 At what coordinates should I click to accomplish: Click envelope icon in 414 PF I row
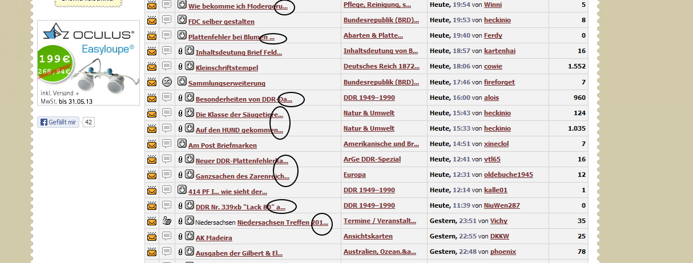pos(152,190)
